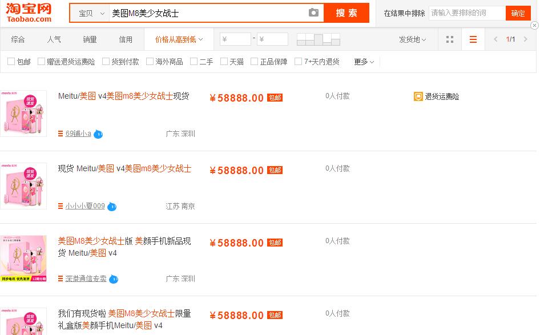
Task: Switch to list view layout icon
Action: (x=473, y=39)
